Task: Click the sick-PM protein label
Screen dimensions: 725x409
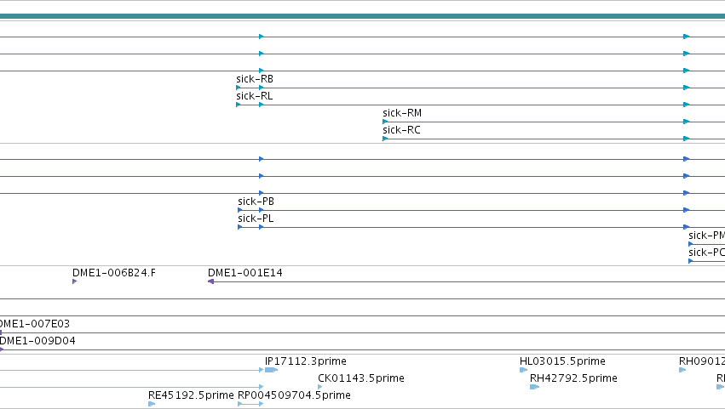Action: 706,236
